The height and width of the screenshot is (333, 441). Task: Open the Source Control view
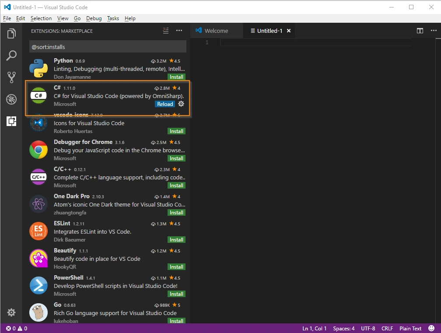coord(11,77)
